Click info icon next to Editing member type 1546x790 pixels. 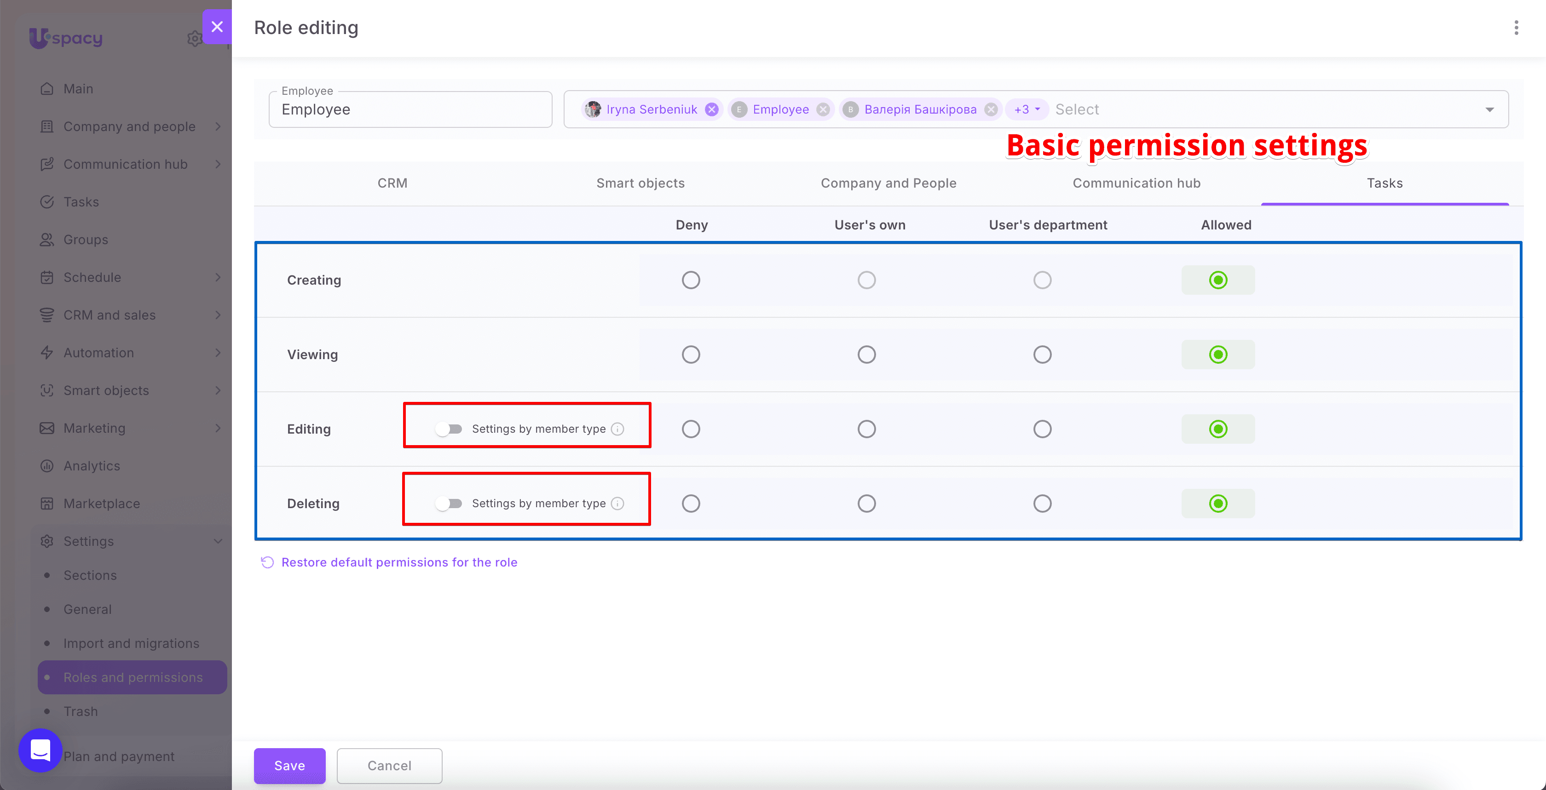point(617,429)
